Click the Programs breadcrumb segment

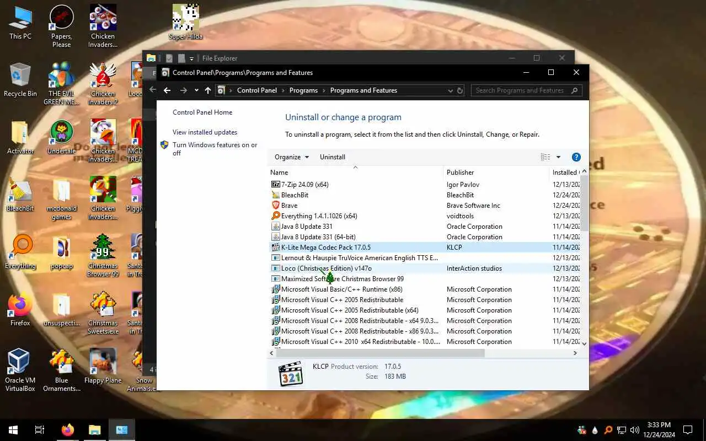(303, 90)
